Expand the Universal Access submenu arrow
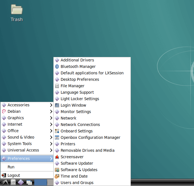The image size is (194, 186). click(51, 150)
